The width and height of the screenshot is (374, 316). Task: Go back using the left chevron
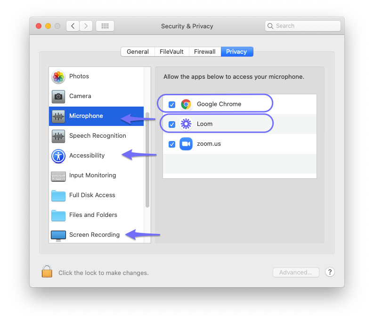(x=73, y=26)
